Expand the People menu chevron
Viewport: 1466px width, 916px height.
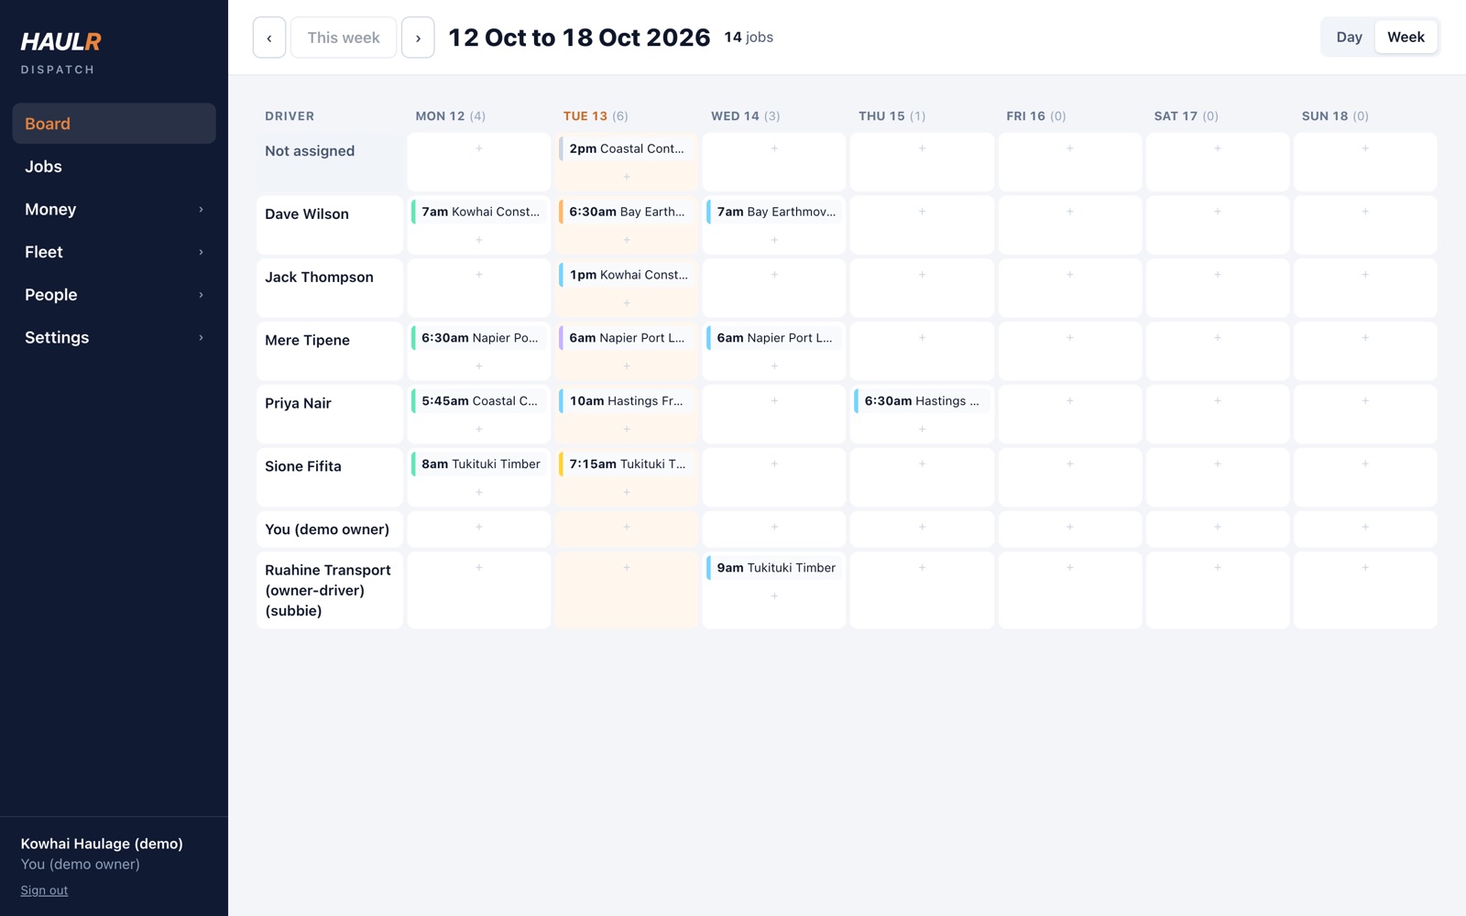pos(201,295)
